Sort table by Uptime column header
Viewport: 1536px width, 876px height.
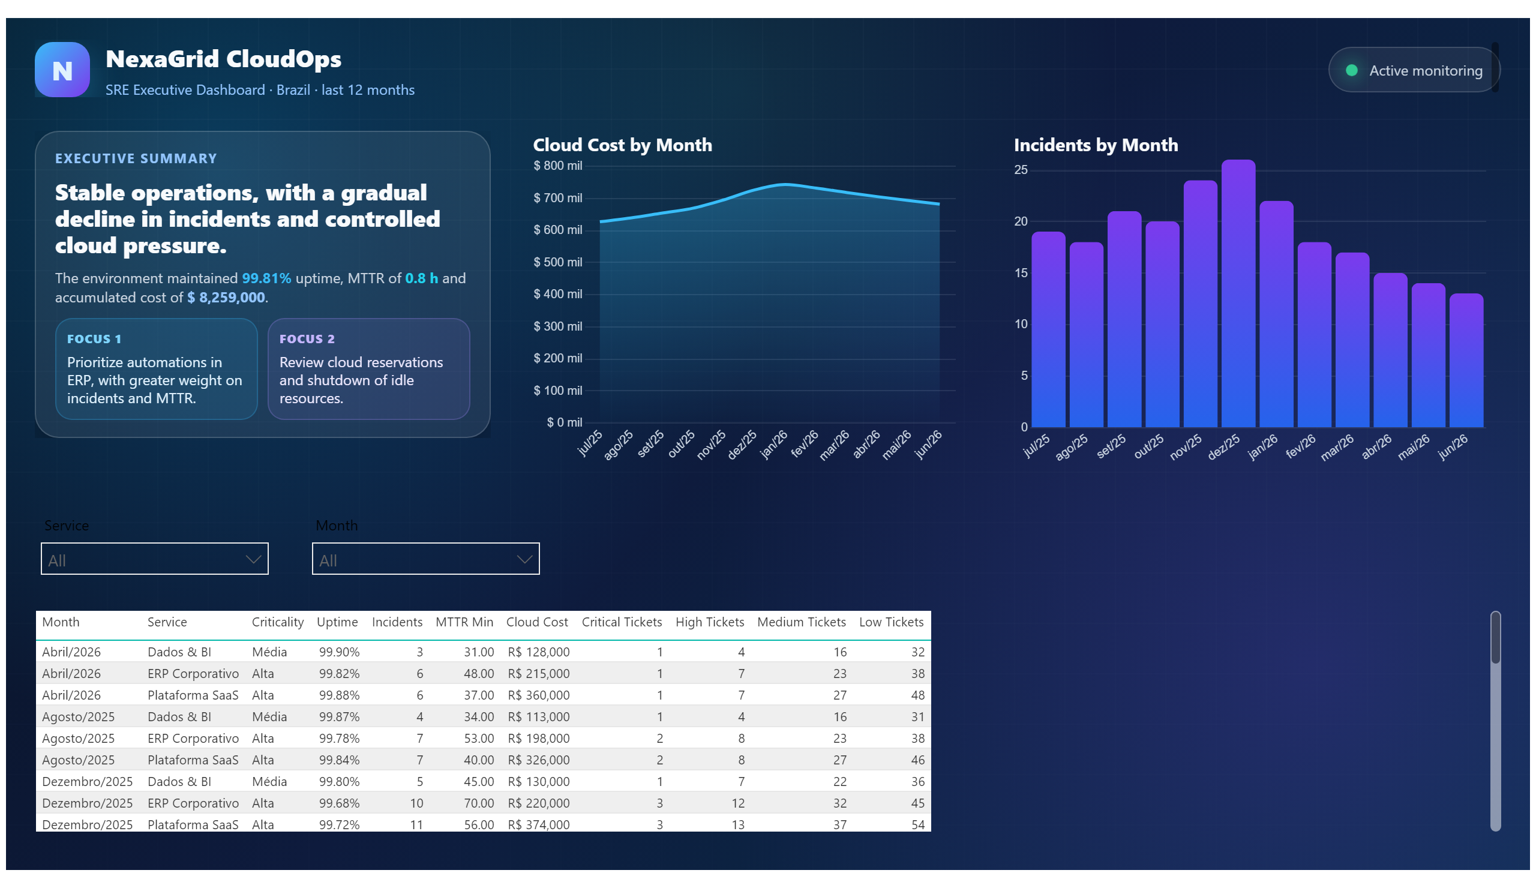coord(337,623)
